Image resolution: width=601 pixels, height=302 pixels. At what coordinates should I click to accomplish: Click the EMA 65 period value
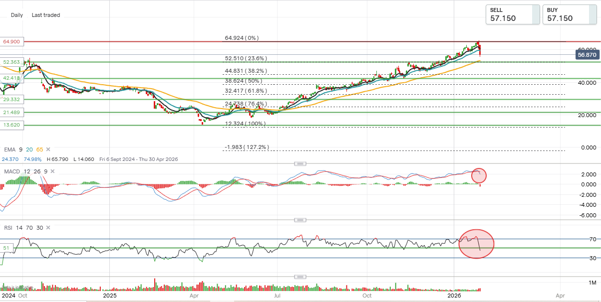pos(39,149)
